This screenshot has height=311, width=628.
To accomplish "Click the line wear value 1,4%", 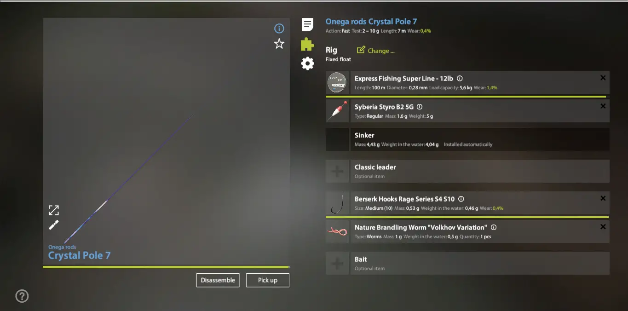I will pyautogui.click(x=492, y=87).
